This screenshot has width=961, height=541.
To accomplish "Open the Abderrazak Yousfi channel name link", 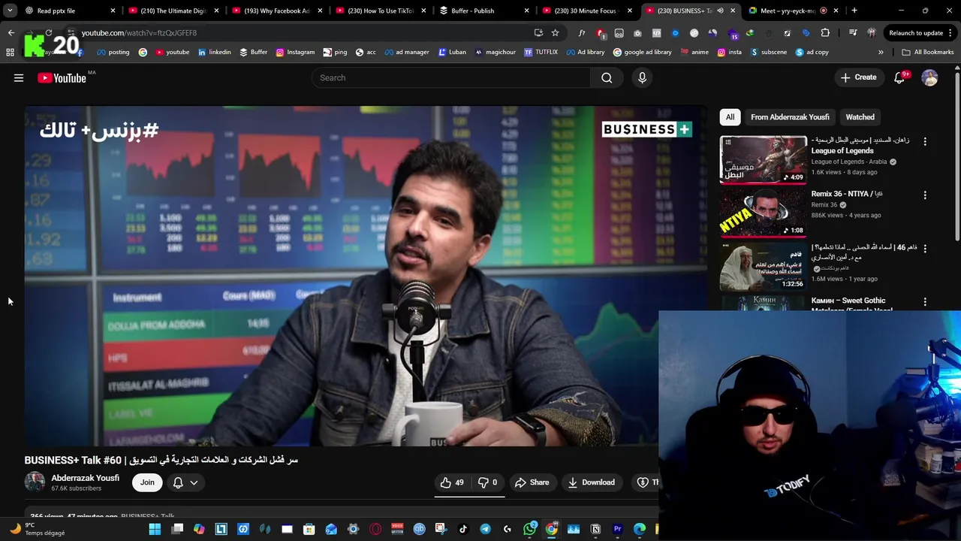I will (x=85, y=478).
